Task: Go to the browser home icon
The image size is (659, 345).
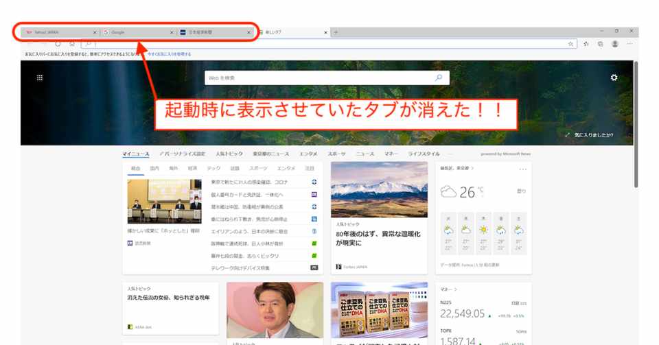Action: (72, 44)
